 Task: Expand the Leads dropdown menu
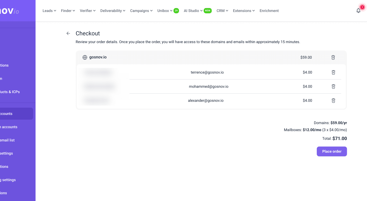pyautogui.click(x=49, y=11)
